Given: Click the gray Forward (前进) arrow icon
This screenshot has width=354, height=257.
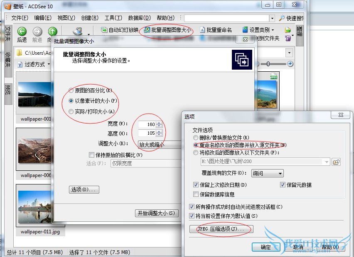Looking at the screenshot, I should pyautogui.click(x=37, y=32).
